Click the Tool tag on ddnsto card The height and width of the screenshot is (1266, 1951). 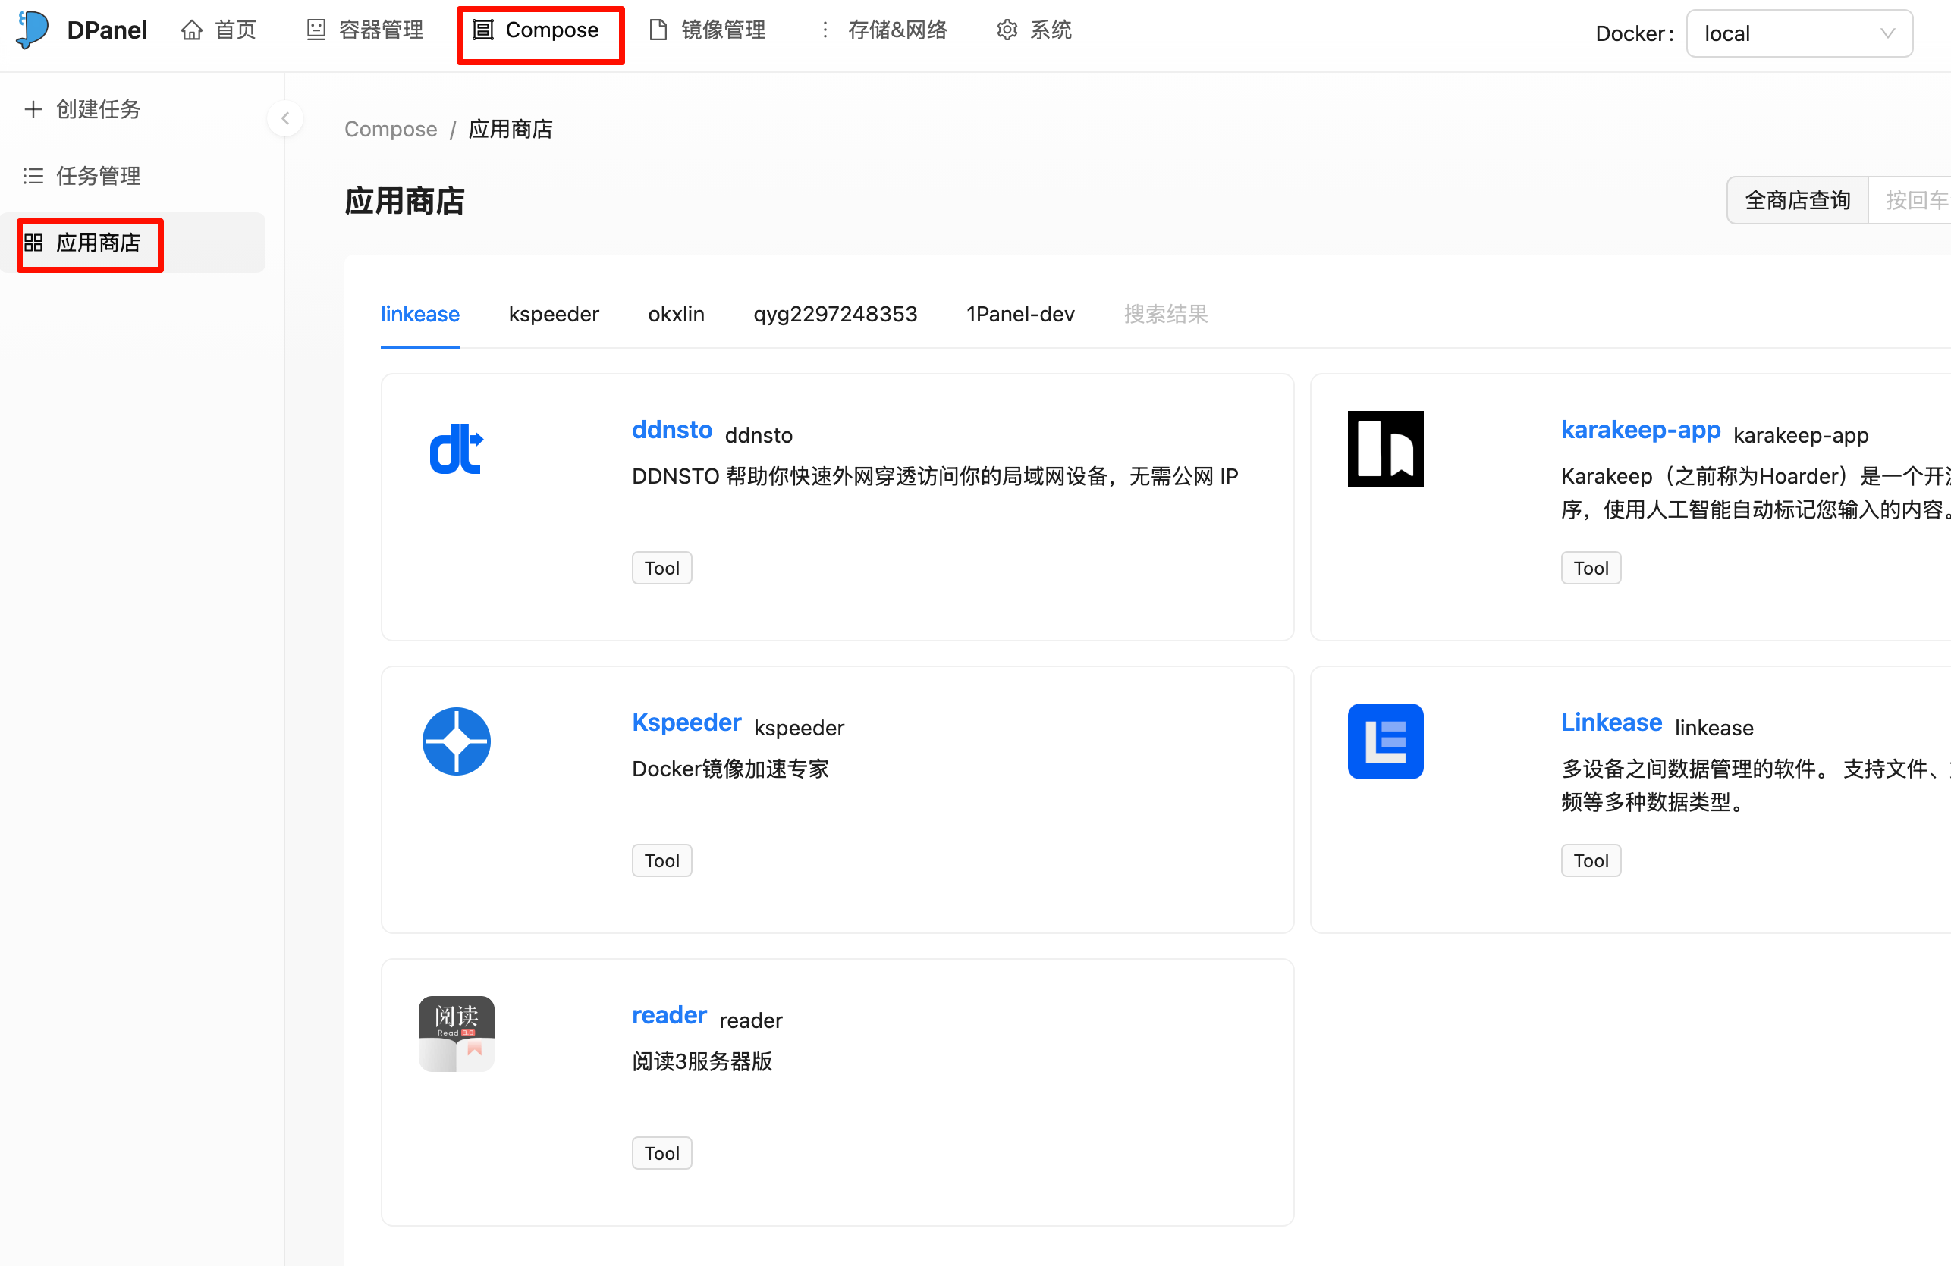(x=661, y=568)
